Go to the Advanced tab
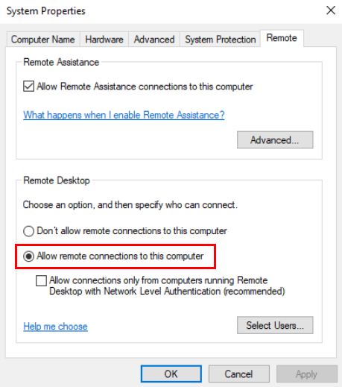Viewport: 342px width, 387px height. 154,40
